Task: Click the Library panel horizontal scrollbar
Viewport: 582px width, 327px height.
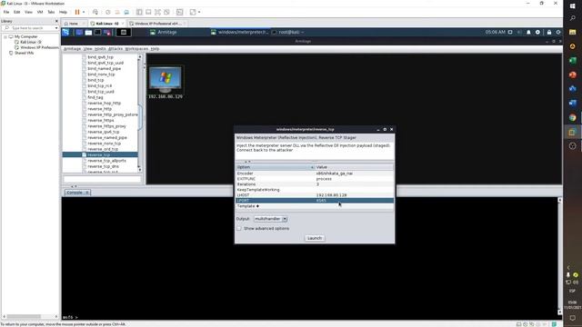Action: point(30,316)
